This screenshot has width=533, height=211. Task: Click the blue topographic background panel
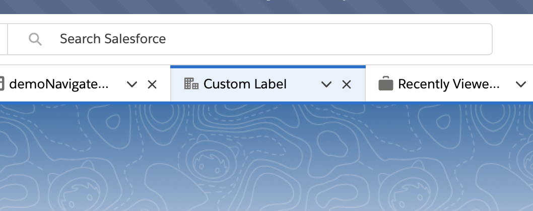click(x=266, y=157)
